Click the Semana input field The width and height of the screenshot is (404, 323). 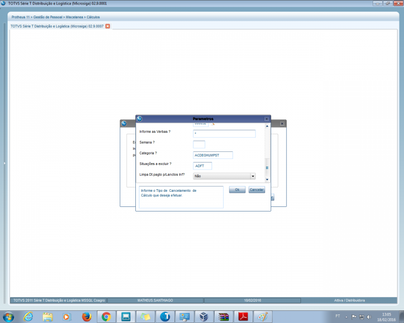pyautogui.click(x=199, y=144)
